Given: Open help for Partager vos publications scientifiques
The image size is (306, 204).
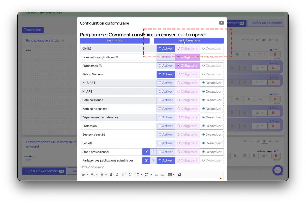Looking at the screenshot, I should point(153,160).
